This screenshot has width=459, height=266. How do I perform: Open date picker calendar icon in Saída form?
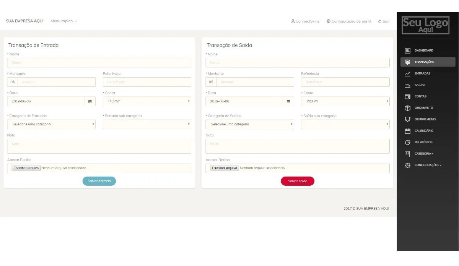point(288,101)
